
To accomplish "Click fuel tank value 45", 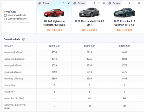I will point(89,98).
